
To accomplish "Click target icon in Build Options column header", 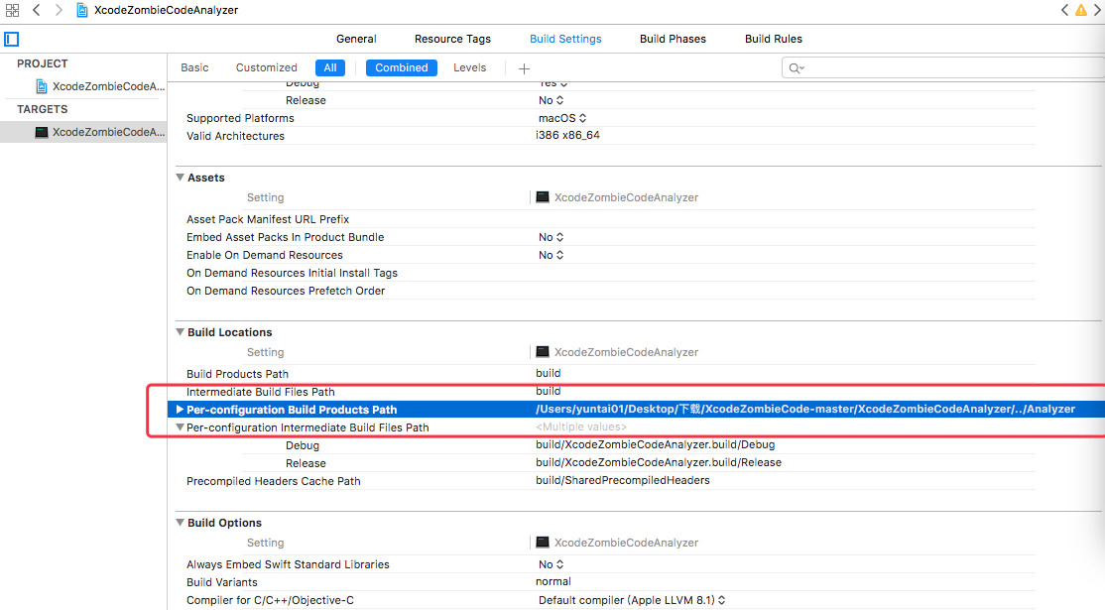I will tap(542, 542).
